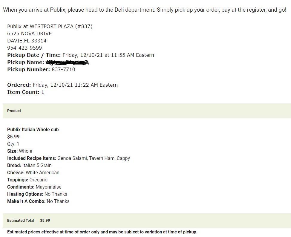Screen dimensions: 291x237
Task: Click the Pickup Date / Time label
Action: 34,55
